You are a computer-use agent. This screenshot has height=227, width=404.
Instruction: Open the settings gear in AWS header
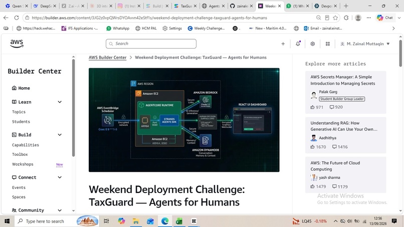(x=313, y=44)
